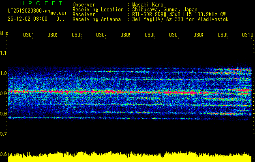This screenshot has width=255, height=162.
Task: Click the 0304 time marker
Action: tap(101, 35)
